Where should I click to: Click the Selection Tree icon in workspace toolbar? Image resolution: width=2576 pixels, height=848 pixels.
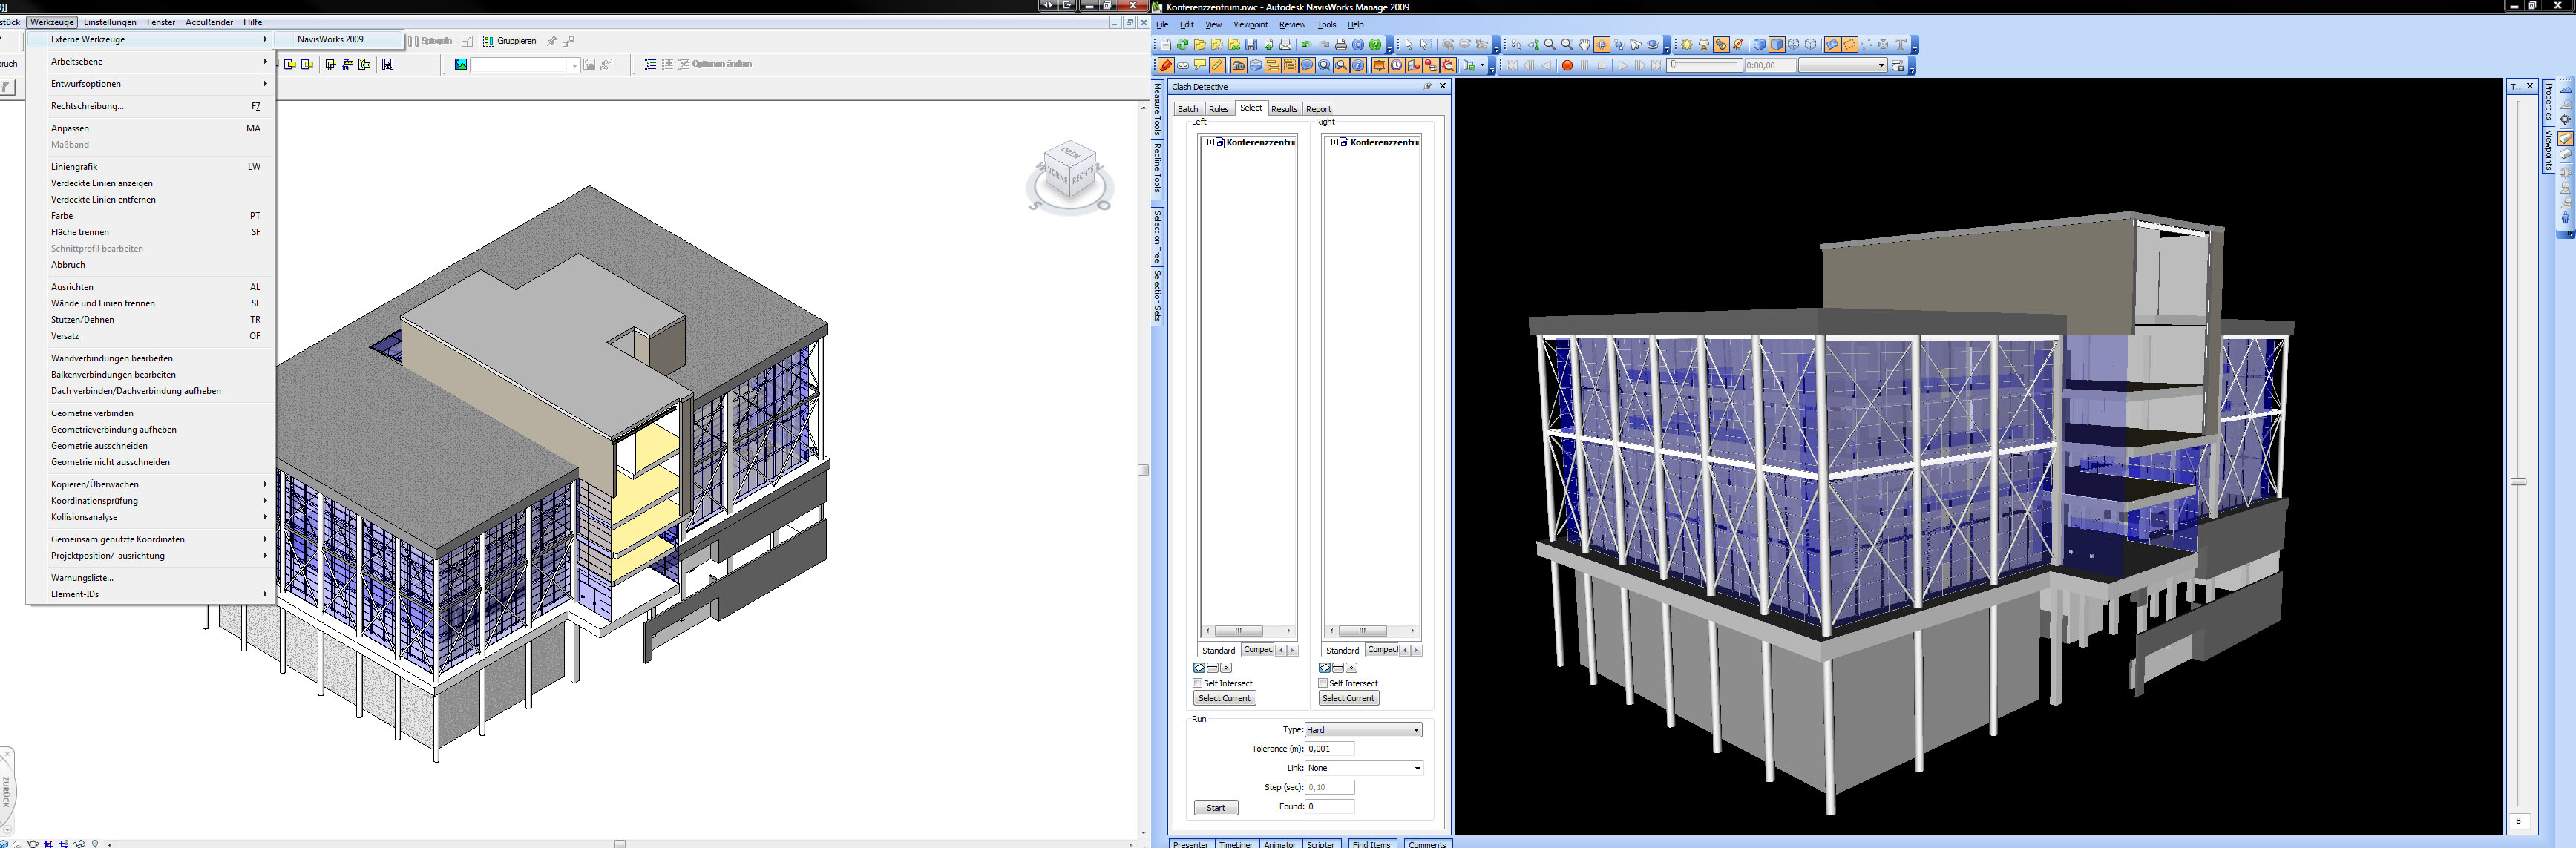1273,65
